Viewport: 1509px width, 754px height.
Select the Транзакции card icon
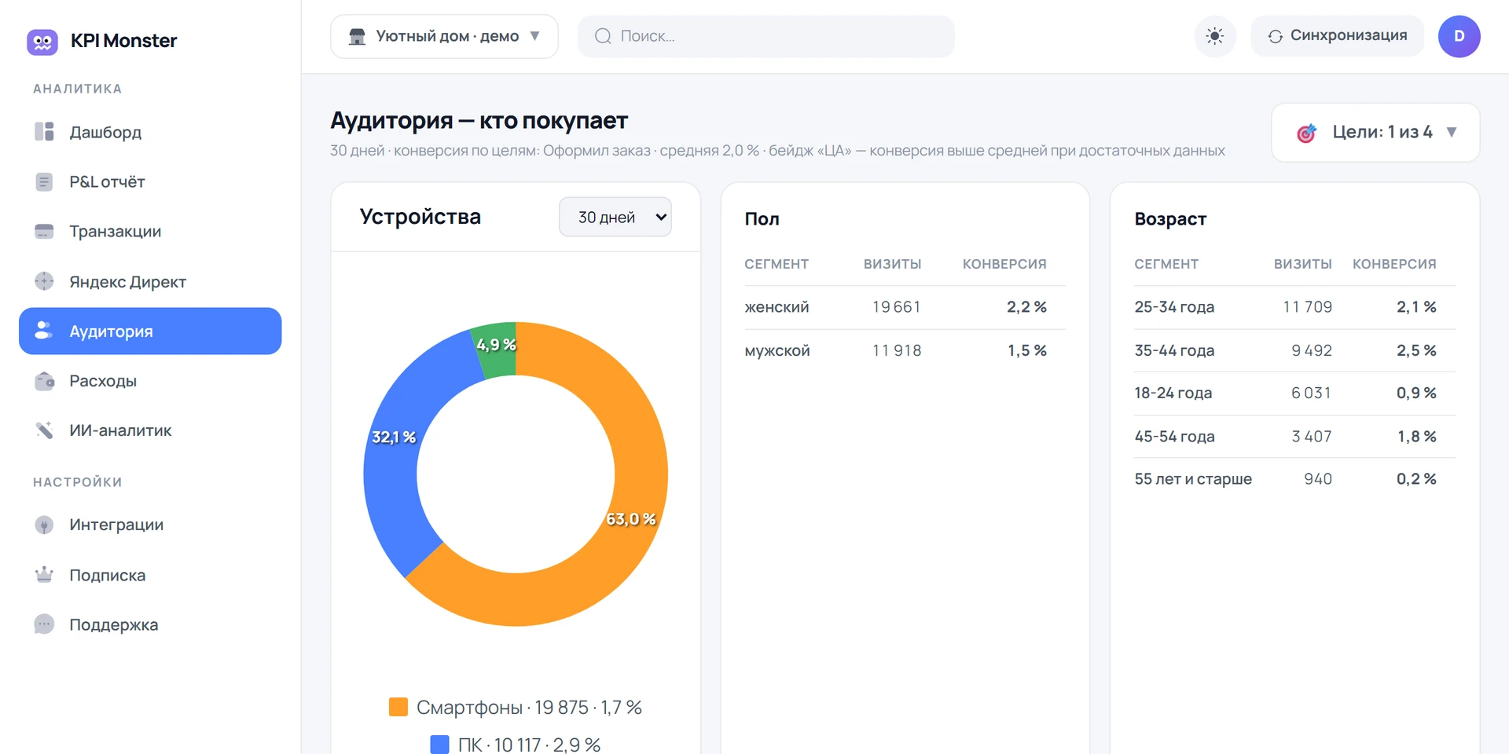tap(44, 232)
